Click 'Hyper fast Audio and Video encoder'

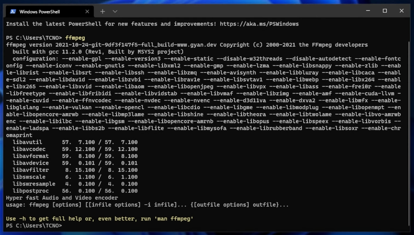(x=62, y=198)
